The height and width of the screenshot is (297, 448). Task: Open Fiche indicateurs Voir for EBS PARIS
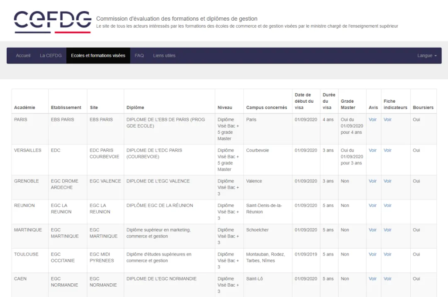coord(387,120)
